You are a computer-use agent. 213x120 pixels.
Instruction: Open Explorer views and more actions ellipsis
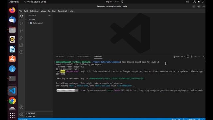[49, 16]
